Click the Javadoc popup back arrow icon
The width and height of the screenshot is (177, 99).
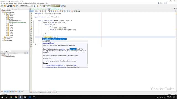coord(43,41)
